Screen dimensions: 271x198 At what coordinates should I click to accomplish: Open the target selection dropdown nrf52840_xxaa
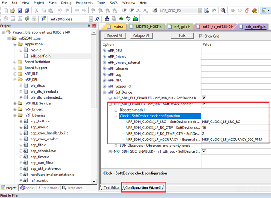(x=91, y=19)
